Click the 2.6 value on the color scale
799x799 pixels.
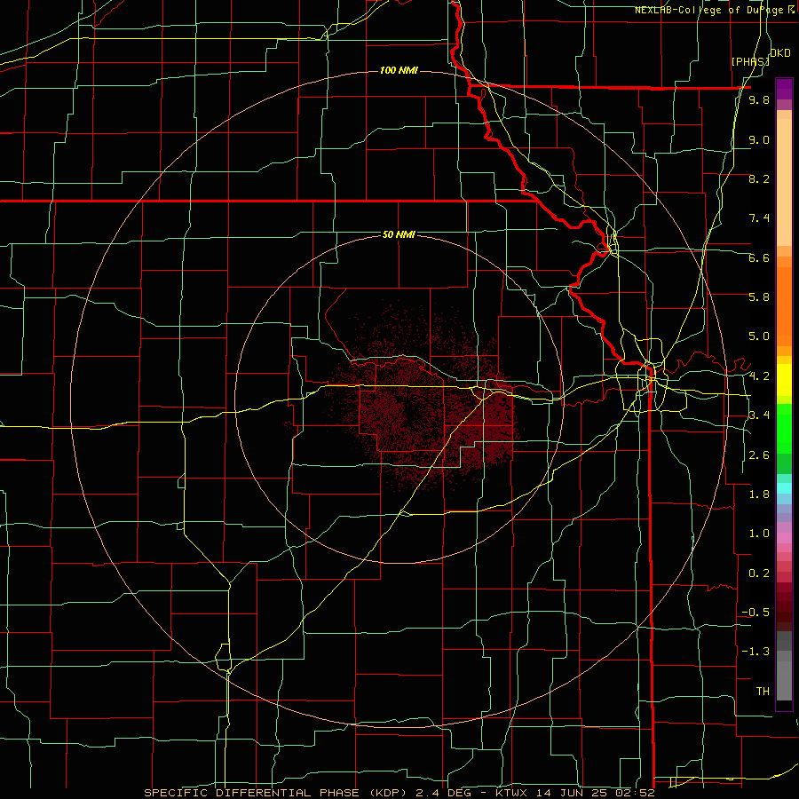759,455
